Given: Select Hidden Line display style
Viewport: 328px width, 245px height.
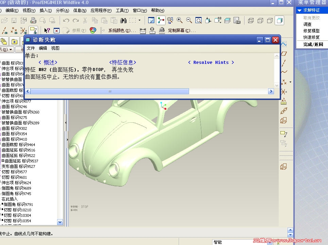Looking at the screenshot, I should [x=260, y=20].
